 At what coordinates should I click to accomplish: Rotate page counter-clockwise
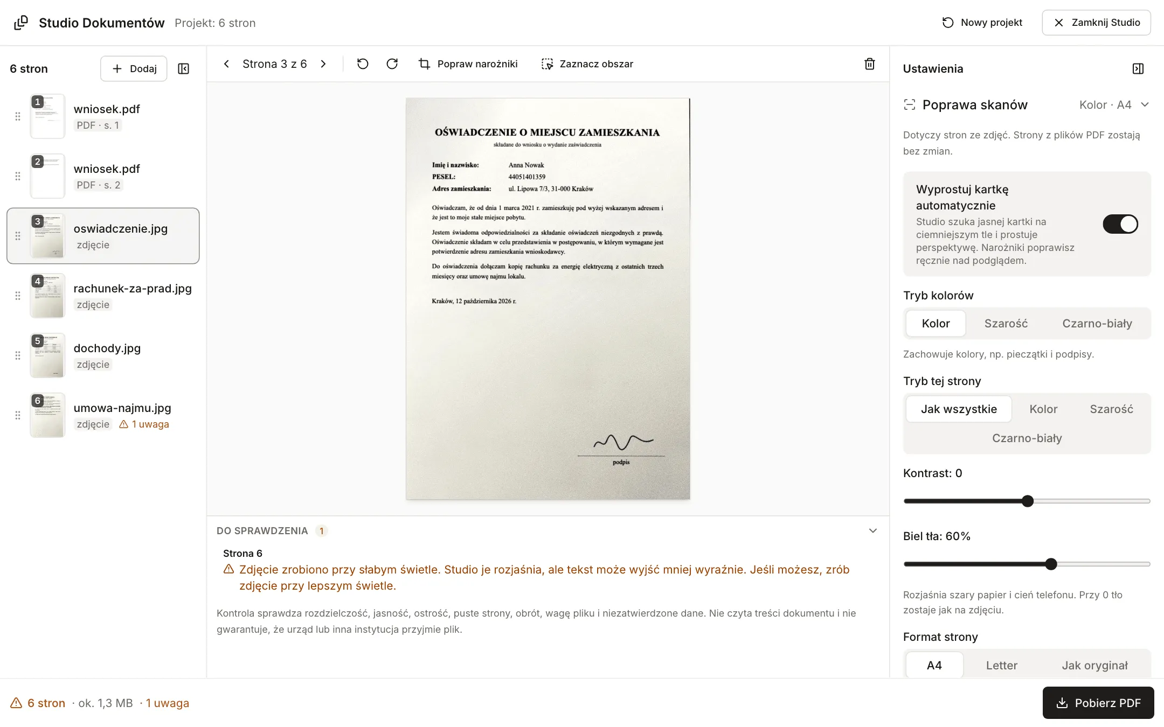[x=363, y=64]
